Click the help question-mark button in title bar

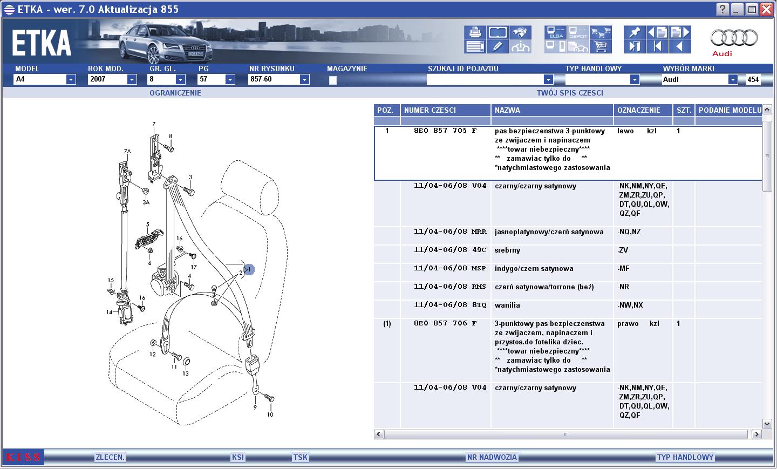click(723, 9)
